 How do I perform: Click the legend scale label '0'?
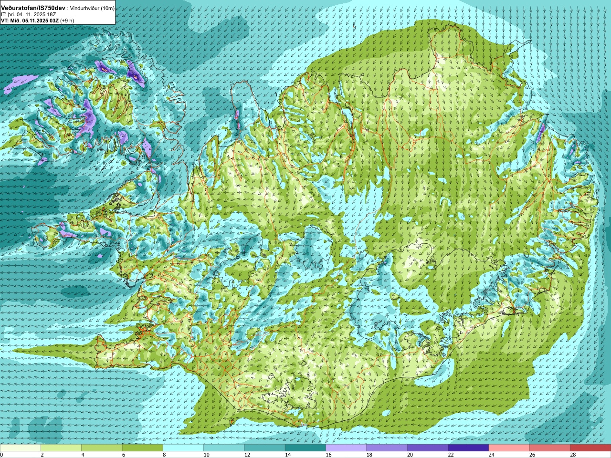(2, 455)
